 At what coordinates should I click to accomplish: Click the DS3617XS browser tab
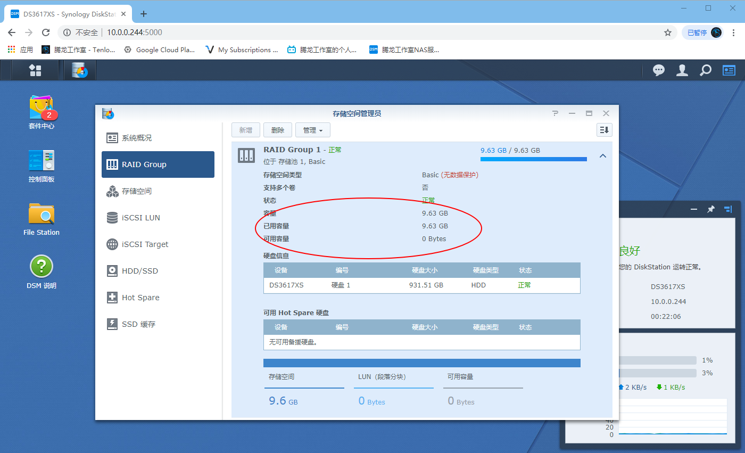pyautogui.click(x=69, y=14)
